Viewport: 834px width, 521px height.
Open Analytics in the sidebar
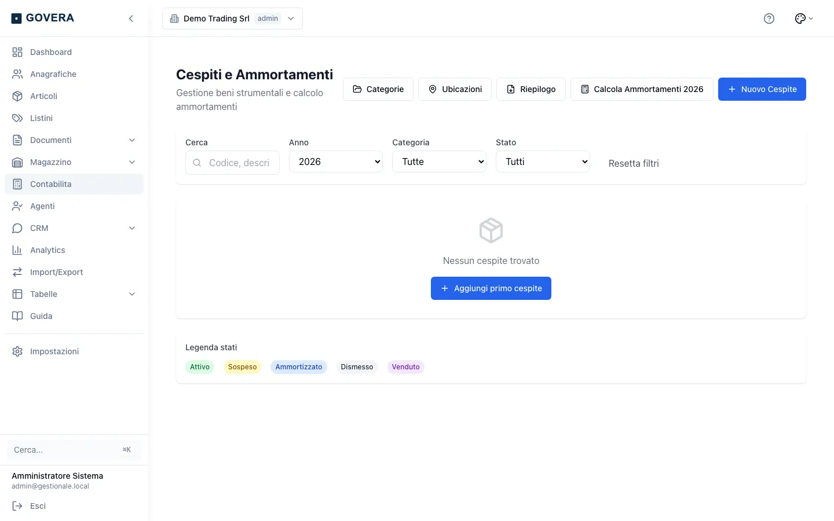tap(74, 250)
